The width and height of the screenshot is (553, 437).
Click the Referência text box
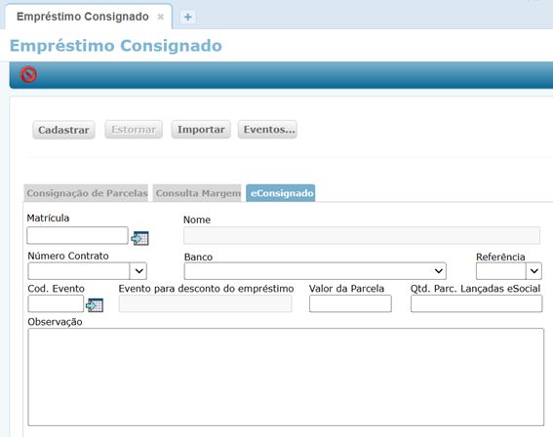[x=500, y=271]
